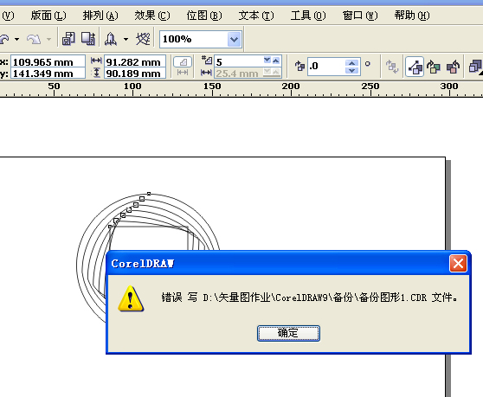
Task: Click the application launcher rocket icon
Action: point(111,39)
